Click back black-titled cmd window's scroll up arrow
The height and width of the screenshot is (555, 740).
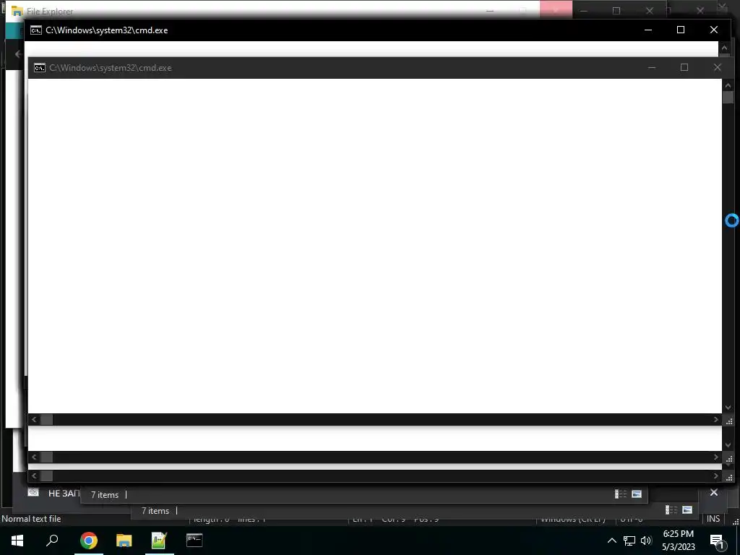click(x=724, y=48)
